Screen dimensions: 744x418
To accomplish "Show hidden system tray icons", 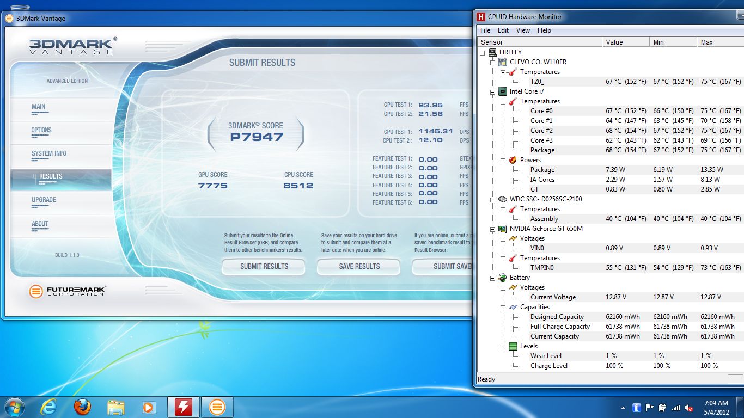I will coord(623,408).
